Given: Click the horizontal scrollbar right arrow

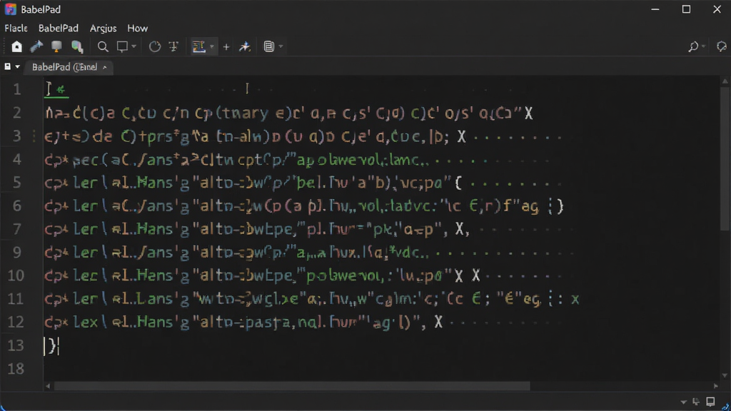Looking at the screenshot, I should pyautogui.click(x=715, y=386).
